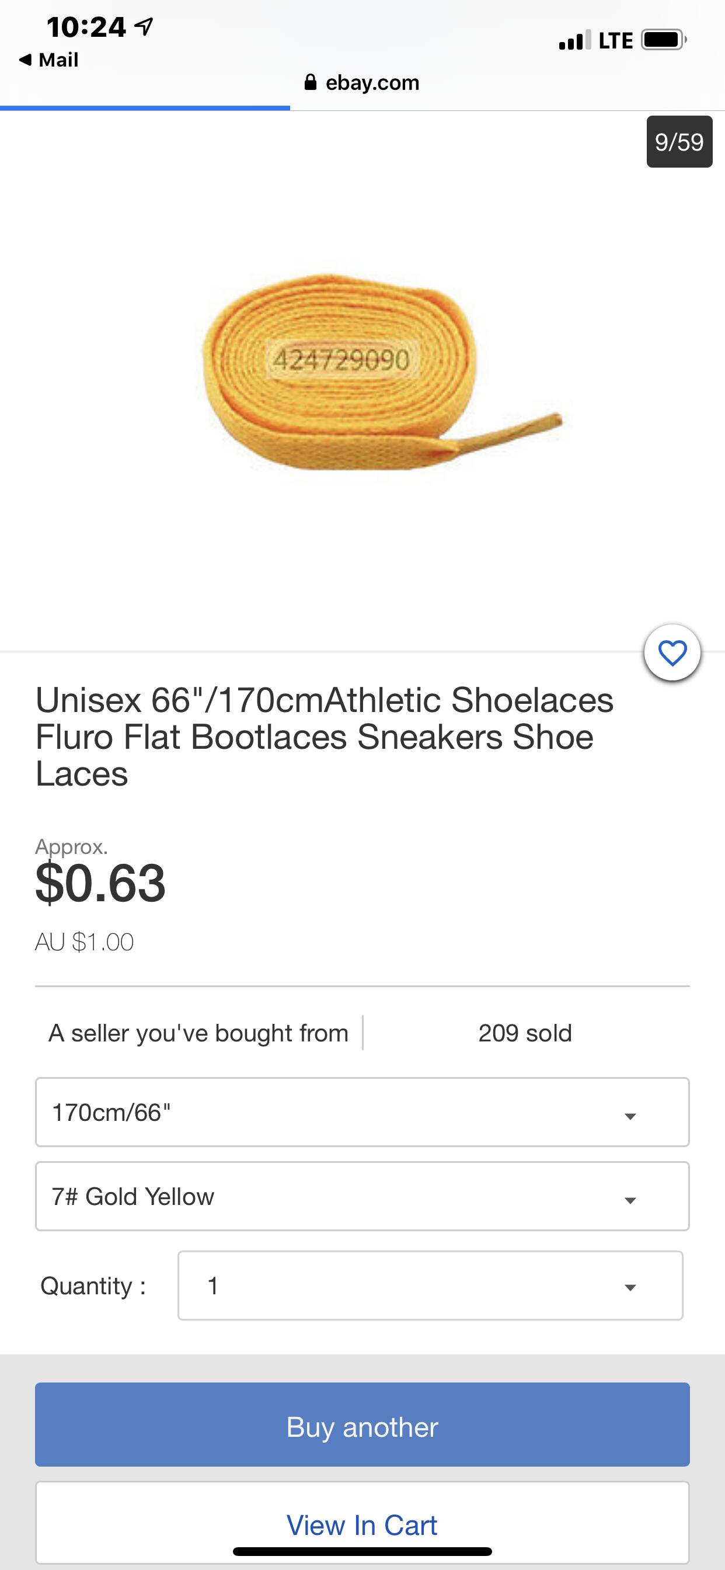
Task: Open the 170cm/66" size dropdown
Action: tap(362, 1112)
